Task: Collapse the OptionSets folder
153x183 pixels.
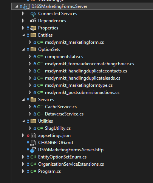Action: 23,49
